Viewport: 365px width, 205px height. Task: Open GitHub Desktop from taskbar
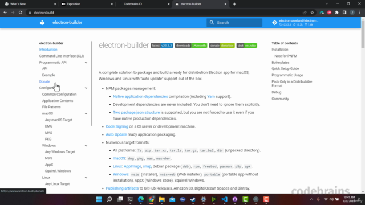235,199
